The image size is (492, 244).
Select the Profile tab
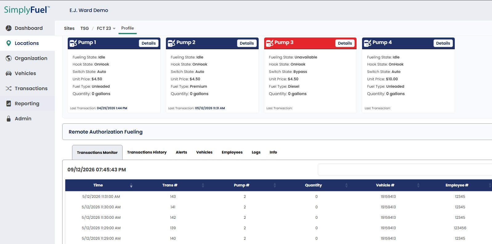[x=127, y=28]
